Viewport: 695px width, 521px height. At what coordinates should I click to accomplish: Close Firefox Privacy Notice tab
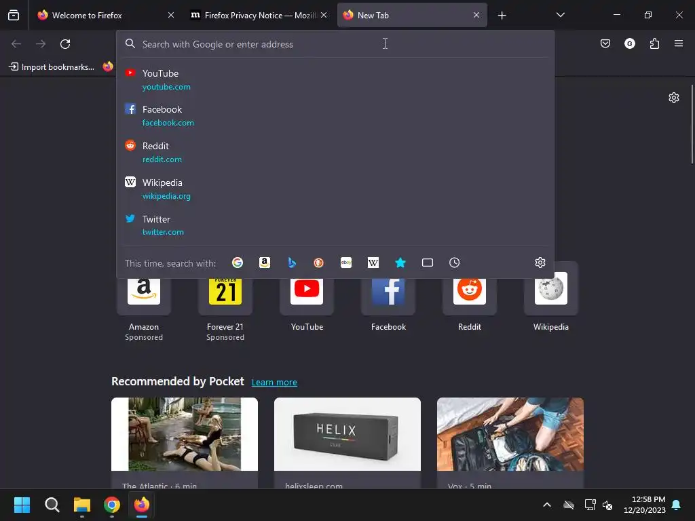324,15
